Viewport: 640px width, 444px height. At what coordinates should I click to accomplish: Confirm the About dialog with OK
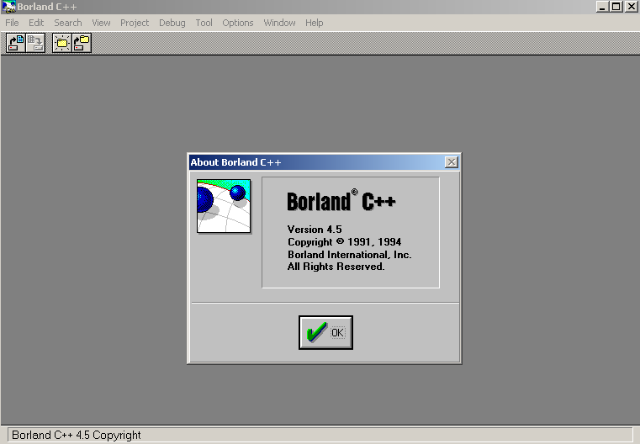[x=325, y=333]
